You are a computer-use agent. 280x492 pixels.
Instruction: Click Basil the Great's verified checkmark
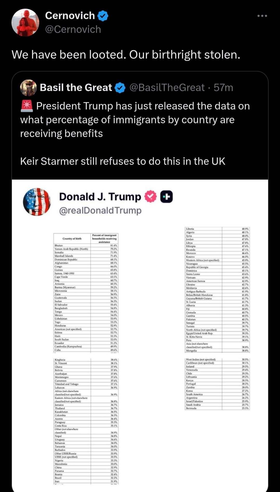(120, 88)
